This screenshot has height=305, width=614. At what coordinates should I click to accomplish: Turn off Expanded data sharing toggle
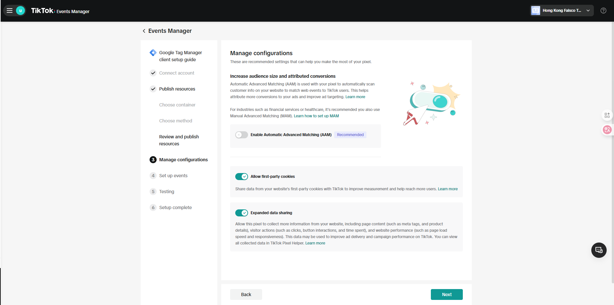coord(242,213)
